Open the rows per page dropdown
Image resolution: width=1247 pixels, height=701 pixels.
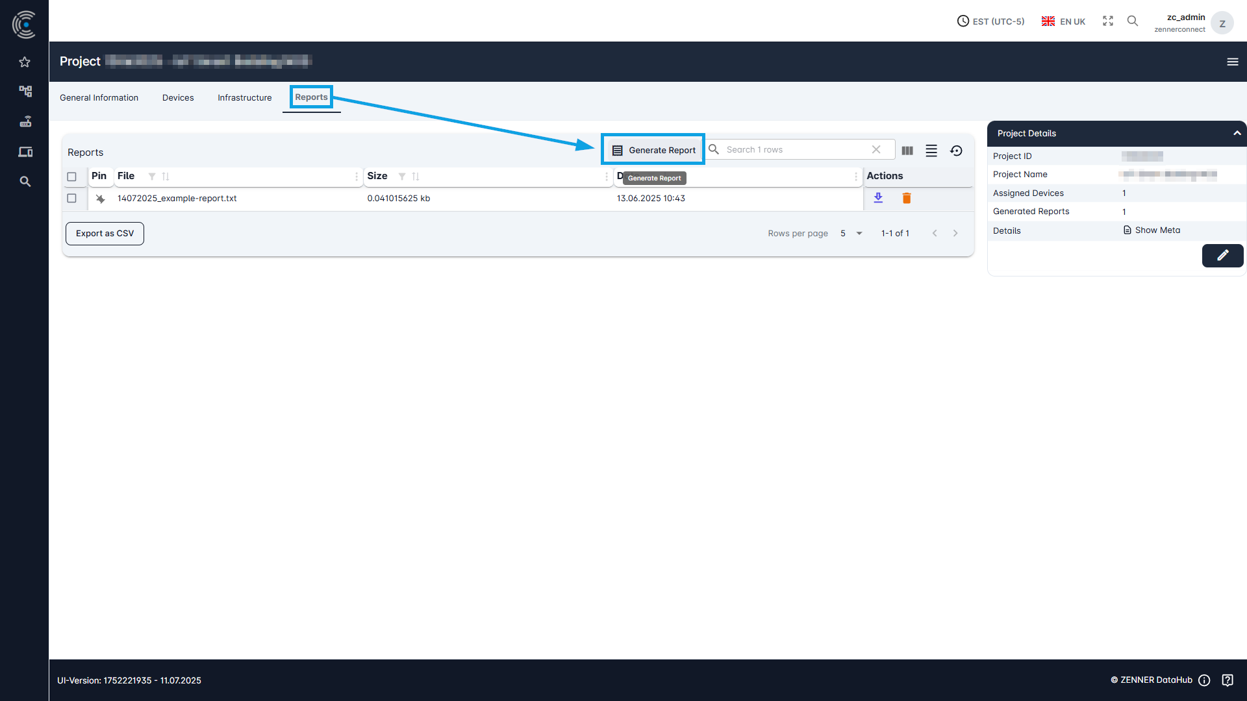tap(851, 233)
